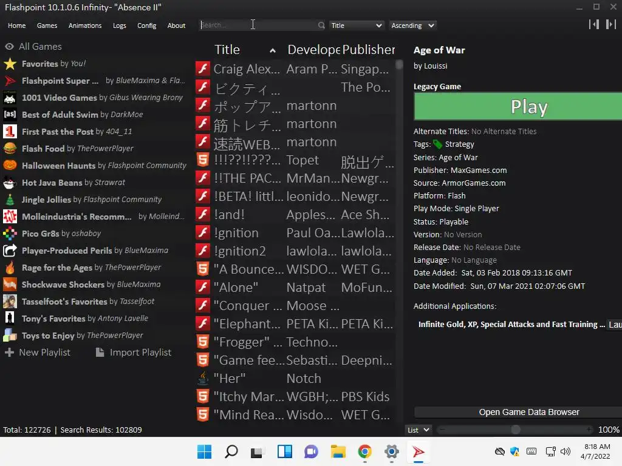This screenshot has width=622, height=466.
Task: Open the About tab
Action: [x=176, y=25]
